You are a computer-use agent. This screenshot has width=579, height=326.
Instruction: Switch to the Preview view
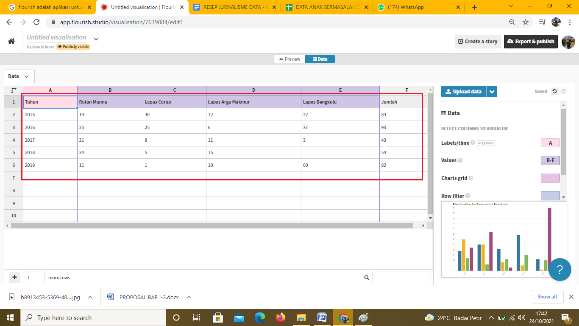(x=289, y=59)
